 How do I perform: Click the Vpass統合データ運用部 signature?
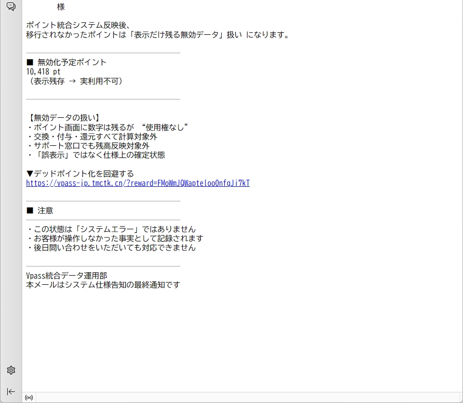[x=67, y=276]
